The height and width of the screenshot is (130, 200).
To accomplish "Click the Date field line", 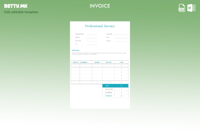I will [x=121, y=37].
